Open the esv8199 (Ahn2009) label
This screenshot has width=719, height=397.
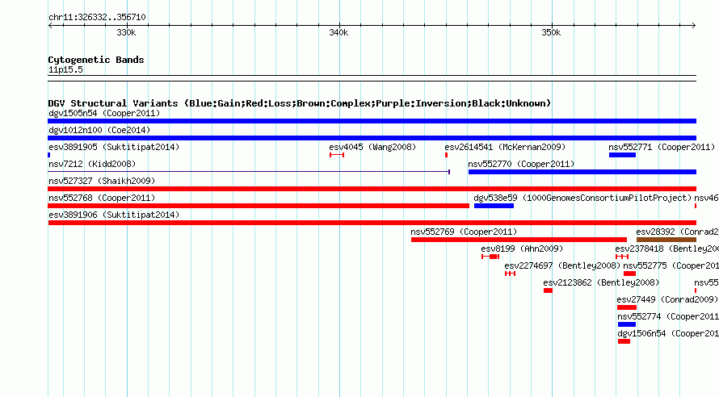click(x=522, y=249)
